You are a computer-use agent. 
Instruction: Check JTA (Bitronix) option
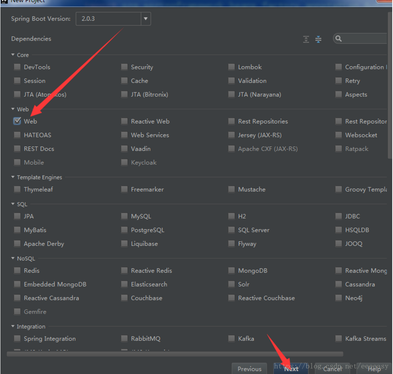pyautogui.click(x=124, y=94)
